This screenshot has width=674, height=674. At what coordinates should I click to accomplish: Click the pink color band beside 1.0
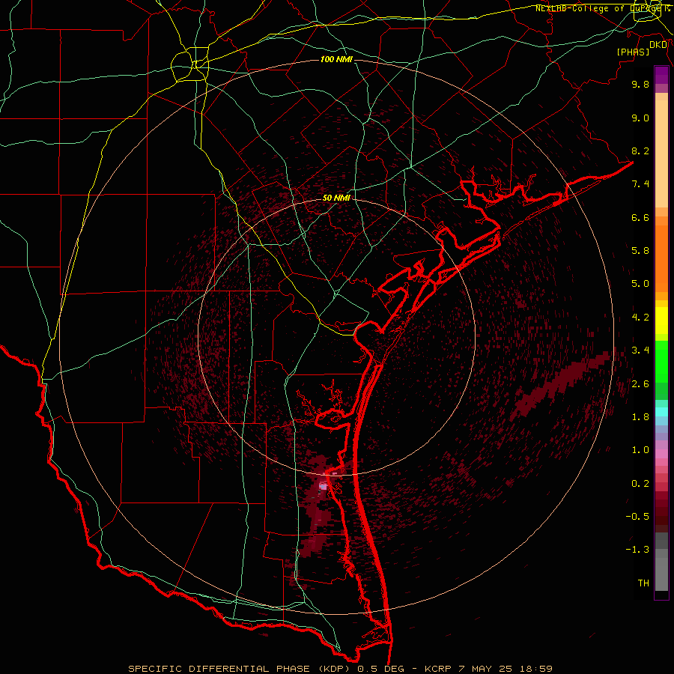coord(661,454)
